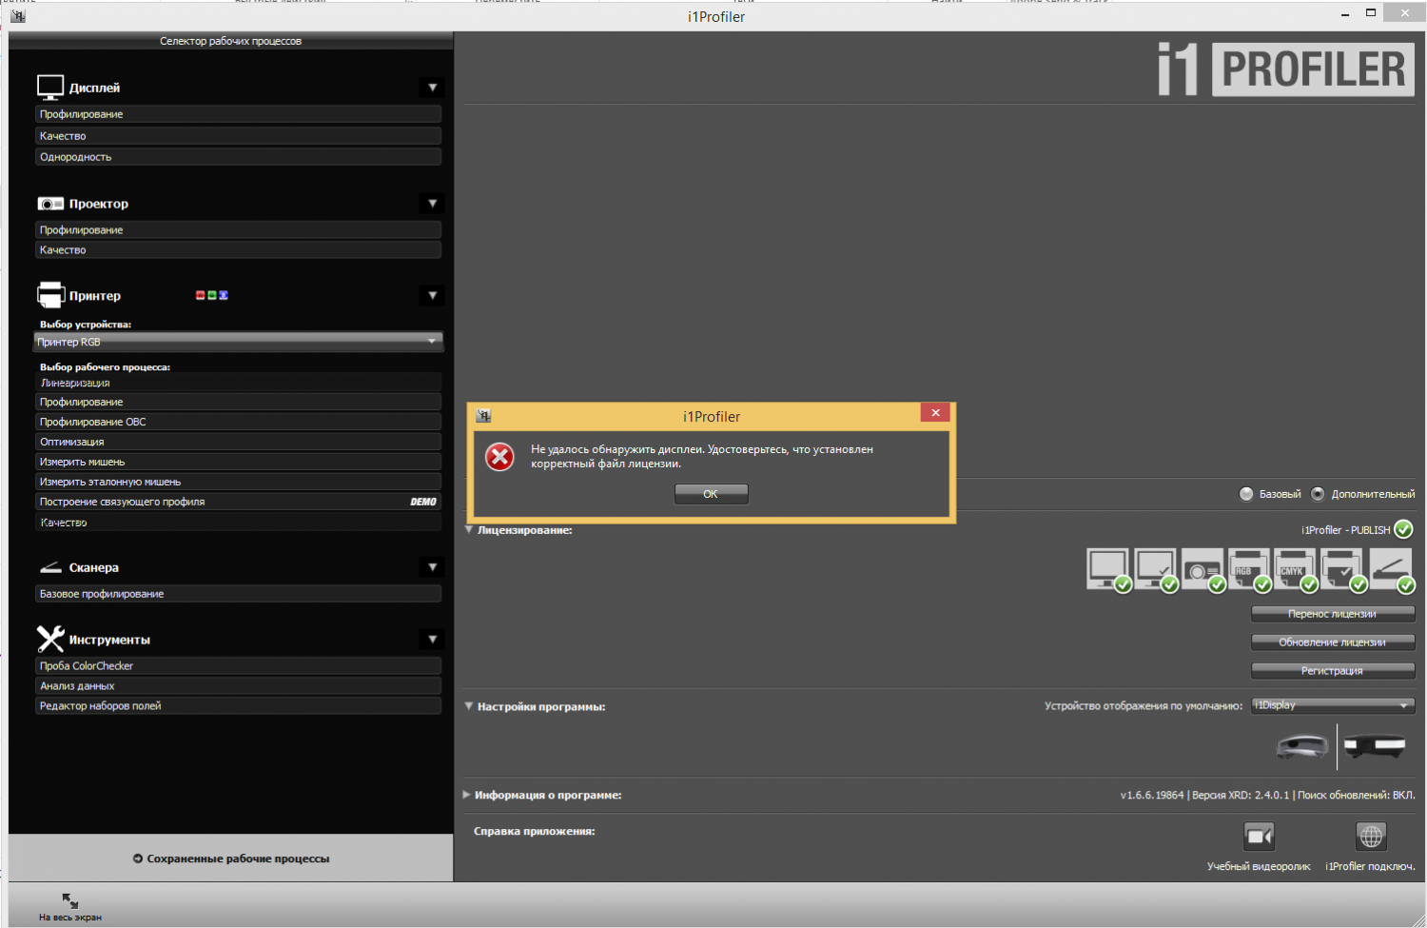Click the RGB color dots icon next to Принтер
The height and width of the screenshot is (928, 1427).
tap(211, 295)
